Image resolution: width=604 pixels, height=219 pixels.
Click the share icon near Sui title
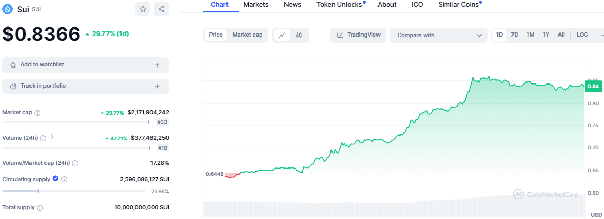(x=161, y=9)
